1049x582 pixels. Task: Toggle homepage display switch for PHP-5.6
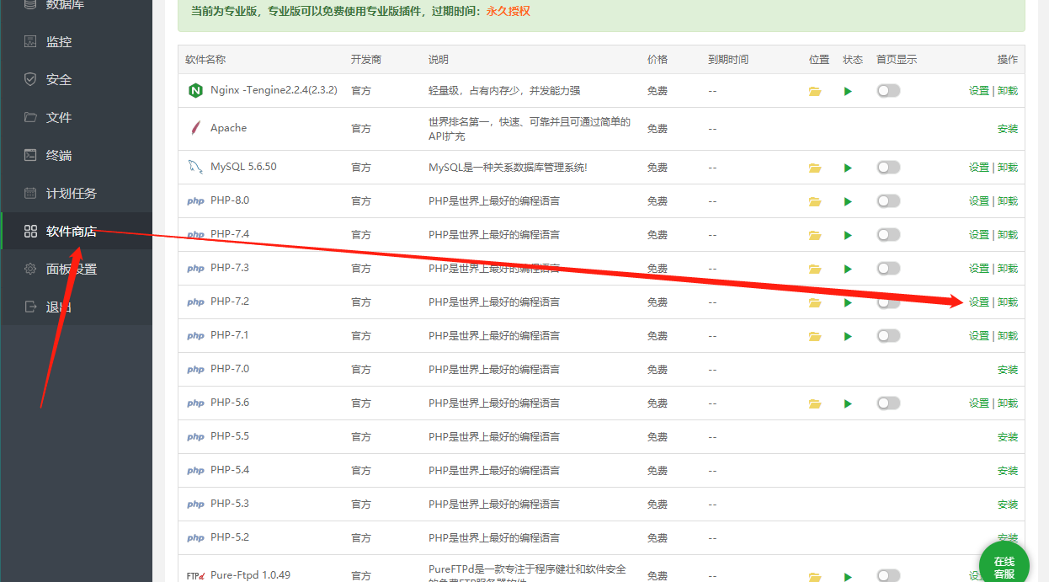coord(888,403)
